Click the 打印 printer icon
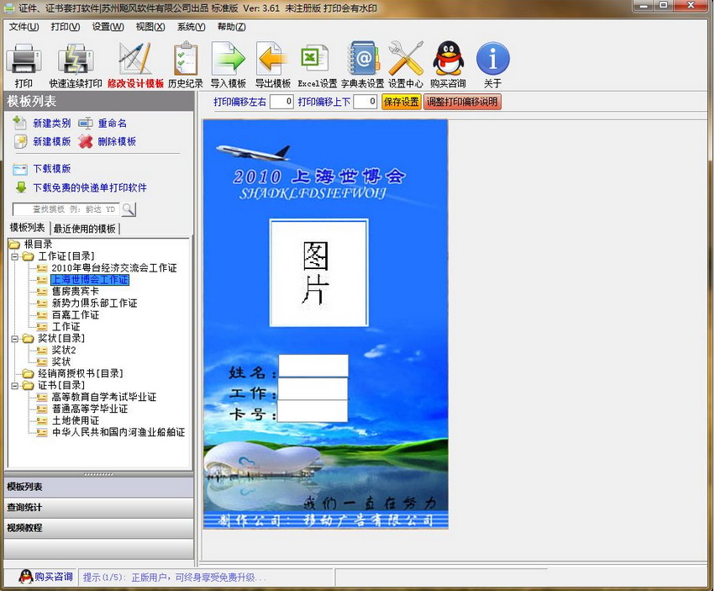 point(24,58)
